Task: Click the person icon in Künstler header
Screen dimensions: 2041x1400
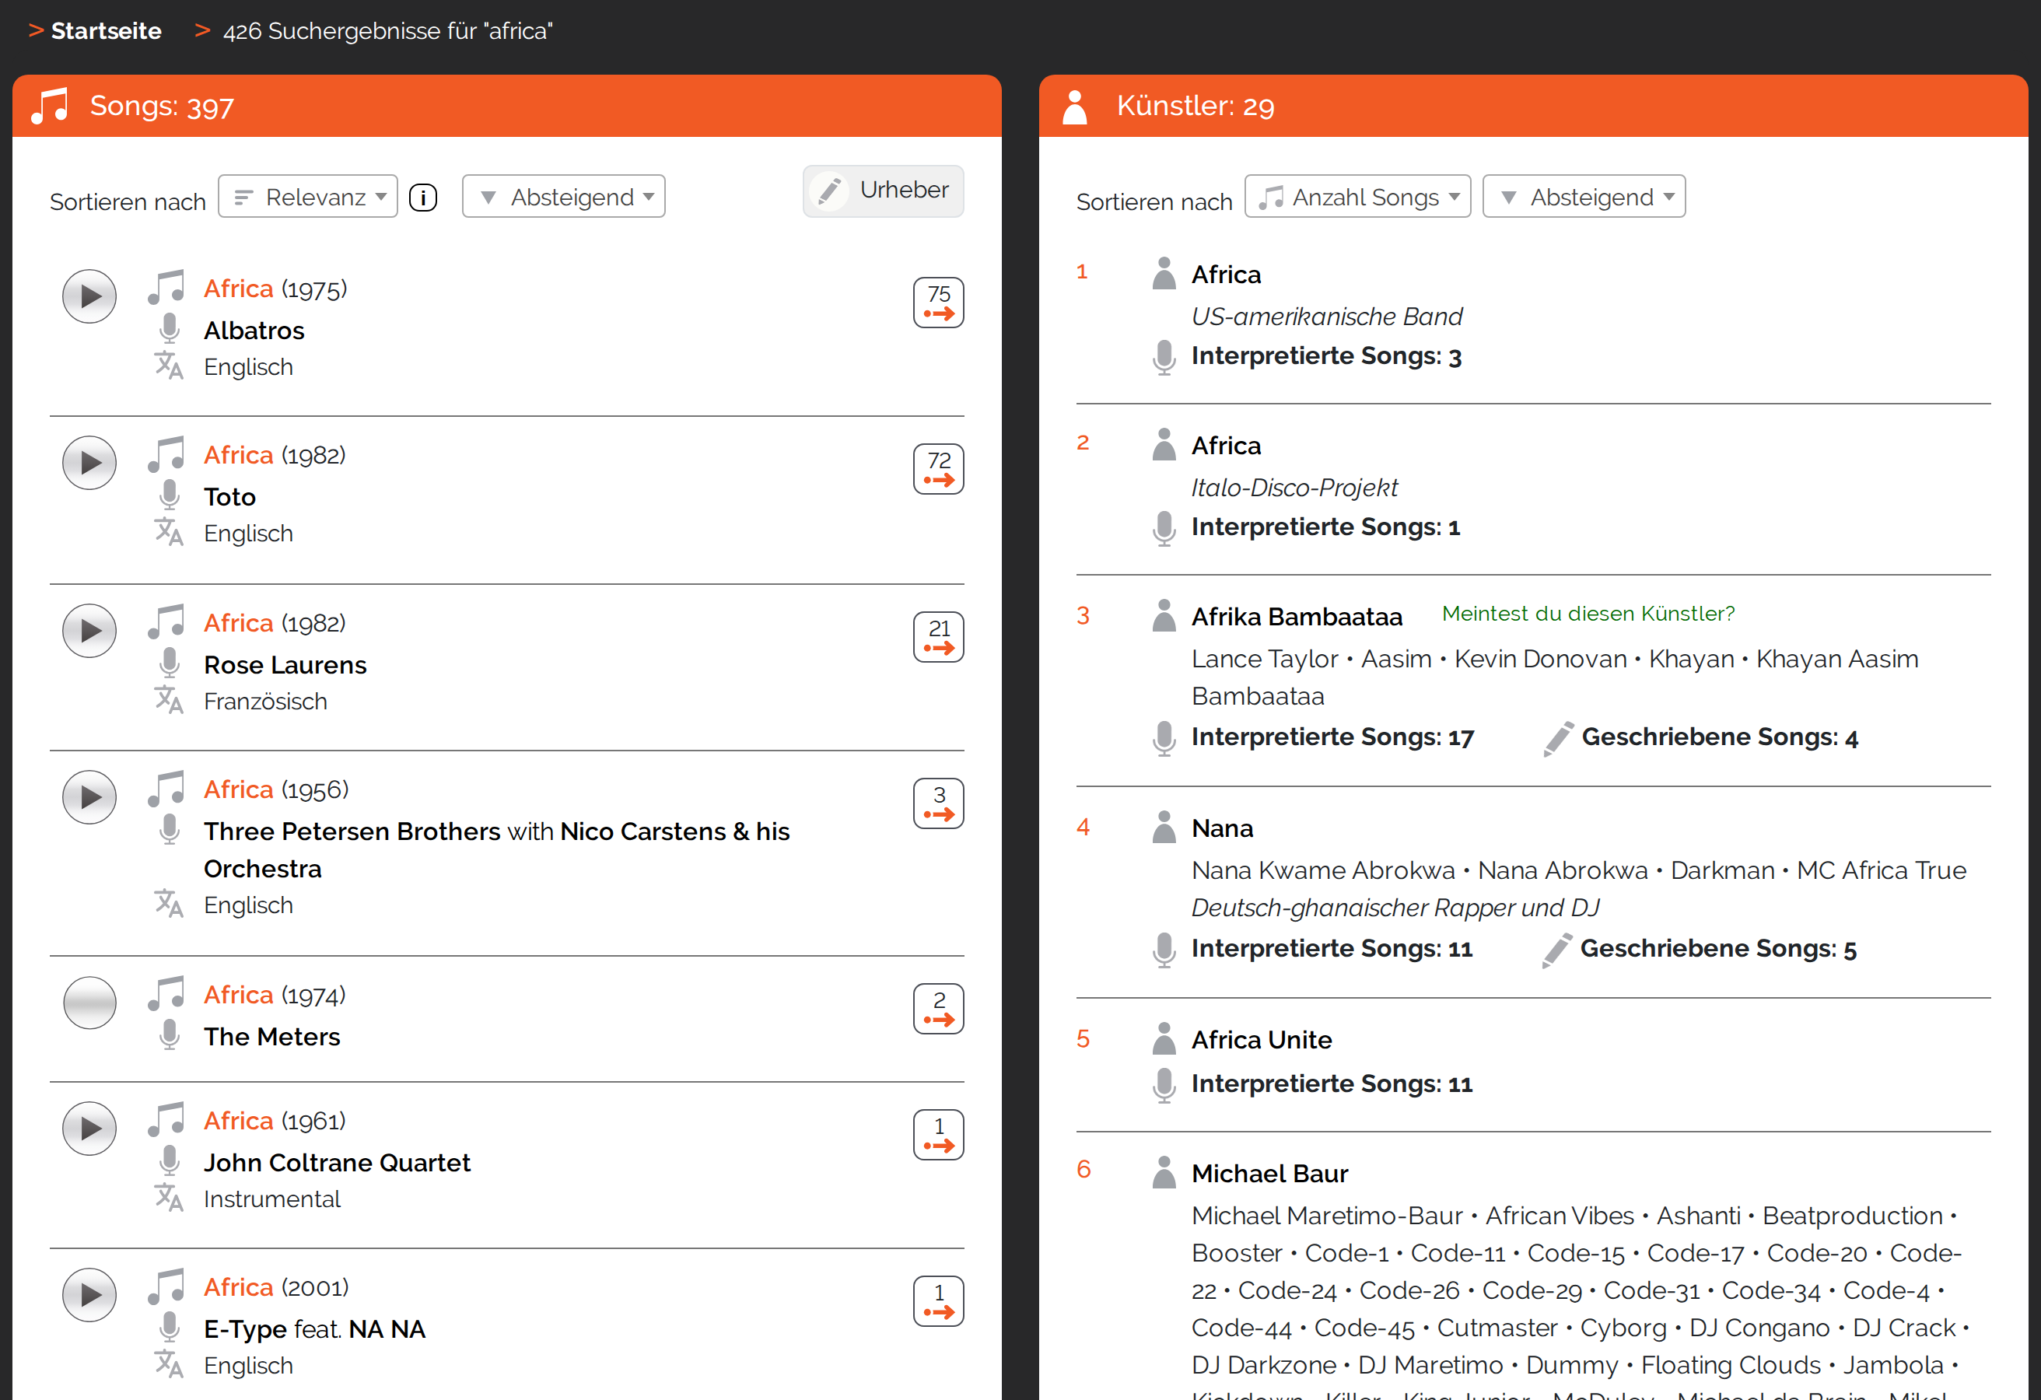Action: pyautogui.click(x=1075, y=107)
